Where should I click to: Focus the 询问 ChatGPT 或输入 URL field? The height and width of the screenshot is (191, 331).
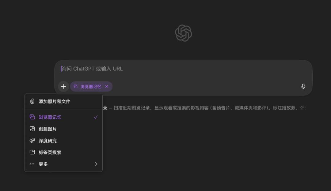tap(184, 69)
